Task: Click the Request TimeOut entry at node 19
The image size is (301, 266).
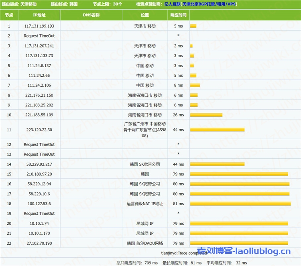Action: (x=39, y=214)
